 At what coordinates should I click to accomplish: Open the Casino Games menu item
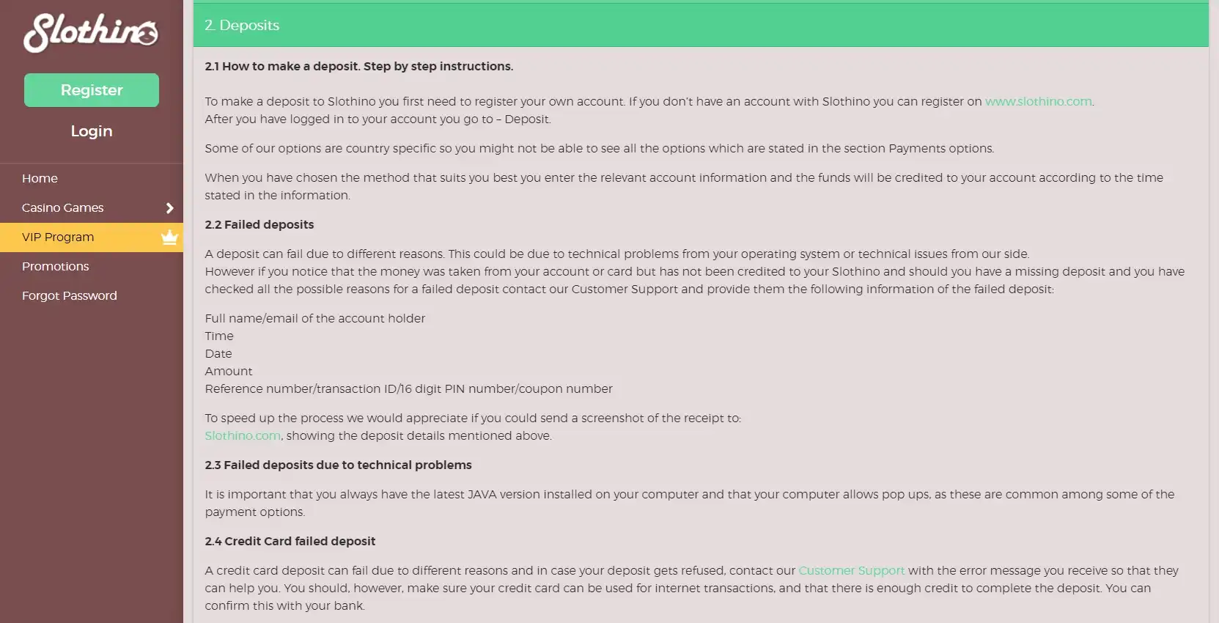click(x=63, y=207)
